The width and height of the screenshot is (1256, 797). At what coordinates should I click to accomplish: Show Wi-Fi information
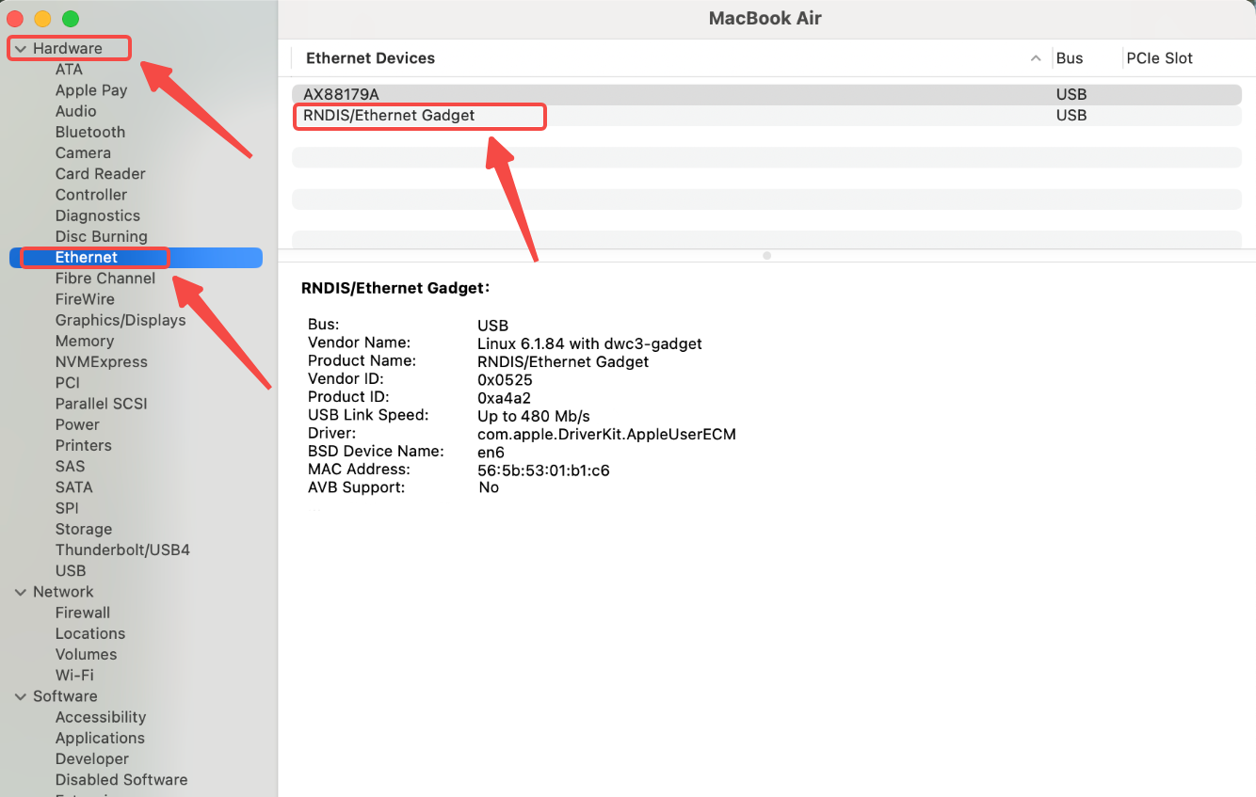click(74, 676)
